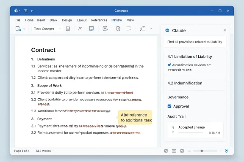The height and width of the screenshot is (162, 244).
Task: Open the View tab
Action: 130,20
